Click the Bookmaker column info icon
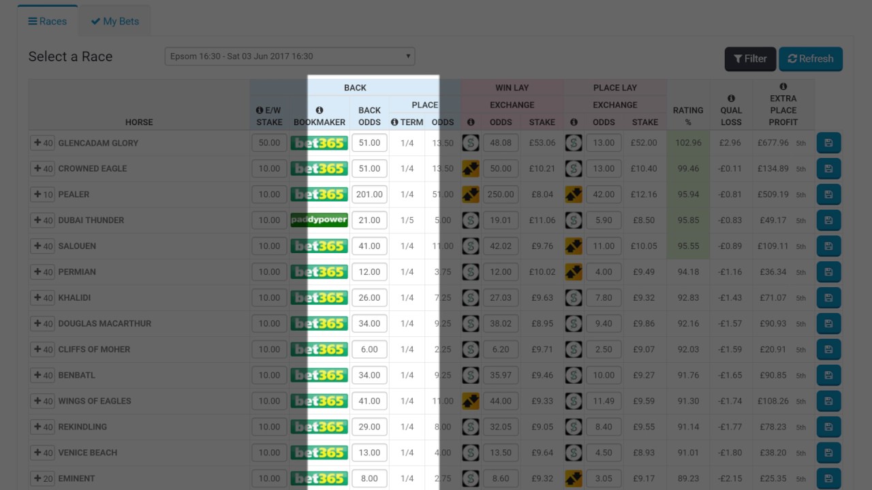Image resolution: width=872 pixels, height=490 pixels. 320,110
